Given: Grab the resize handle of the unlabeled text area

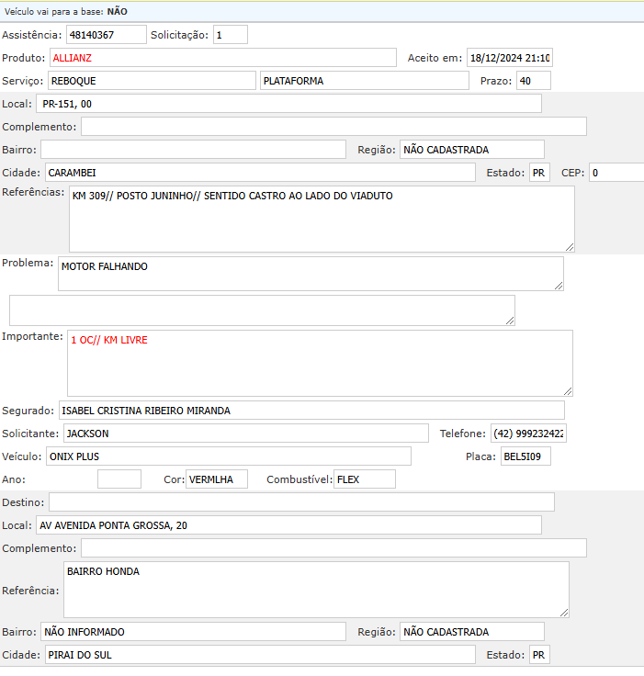Looking at the screenshot, I should [510, 321].
